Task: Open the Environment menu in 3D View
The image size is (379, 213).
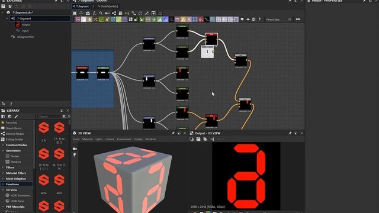Action: (x=124, y=140)
